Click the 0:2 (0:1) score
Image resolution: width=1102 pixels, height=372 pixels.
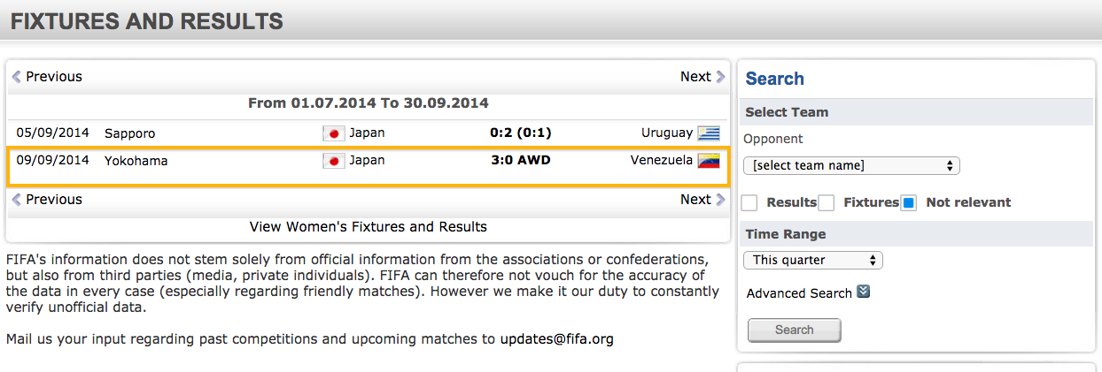[520, 133]
